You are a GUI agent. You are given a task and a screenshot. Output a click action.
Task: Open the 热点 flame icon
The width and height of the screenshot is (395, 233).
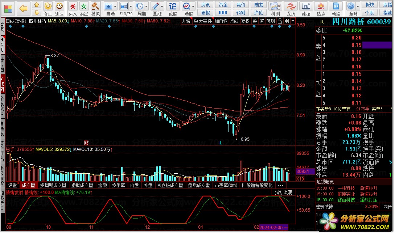point(321,9)
